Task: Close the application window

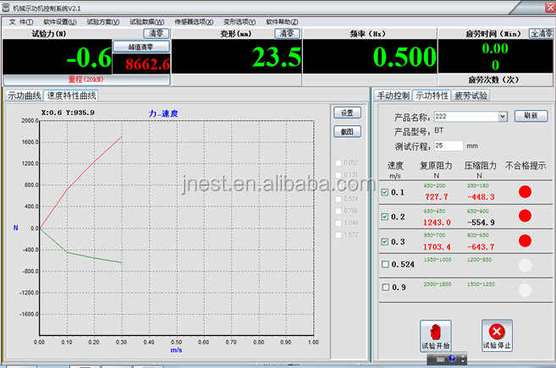Action: coord(550,7)
